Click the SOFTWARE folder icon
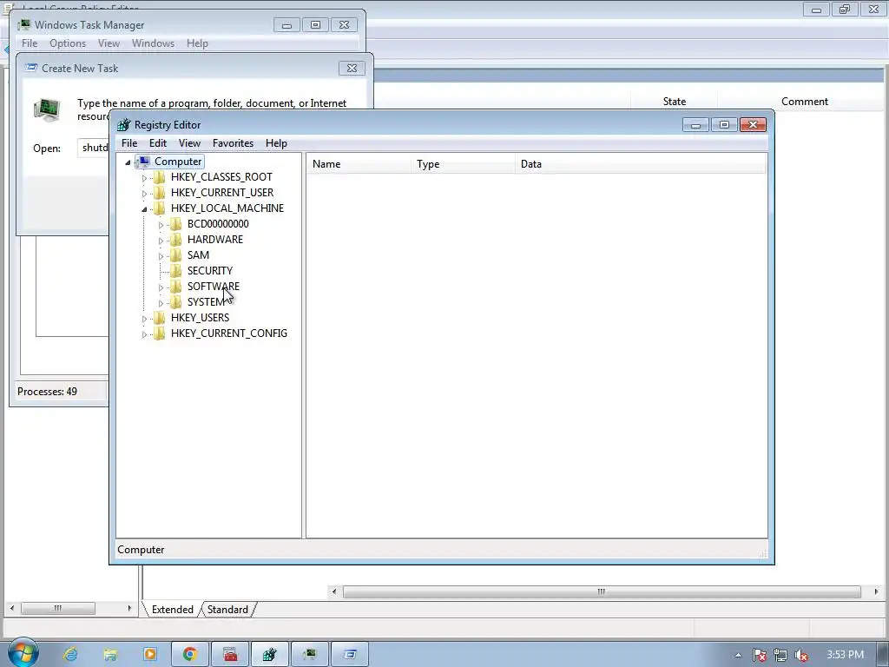The height and width of the screenshot is (667, 889). (x=175, y=286)
